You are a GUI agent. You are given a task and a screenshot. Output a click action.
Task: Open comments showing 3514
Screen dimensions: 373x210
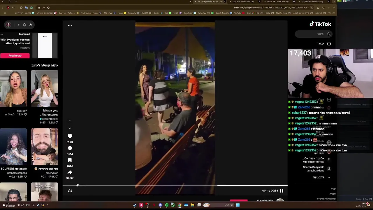pyautogui.click(x=70, y=148)
